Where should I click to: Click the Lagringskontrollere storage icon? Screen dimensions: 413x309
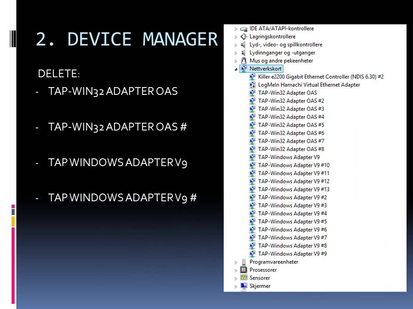point(244,36)
